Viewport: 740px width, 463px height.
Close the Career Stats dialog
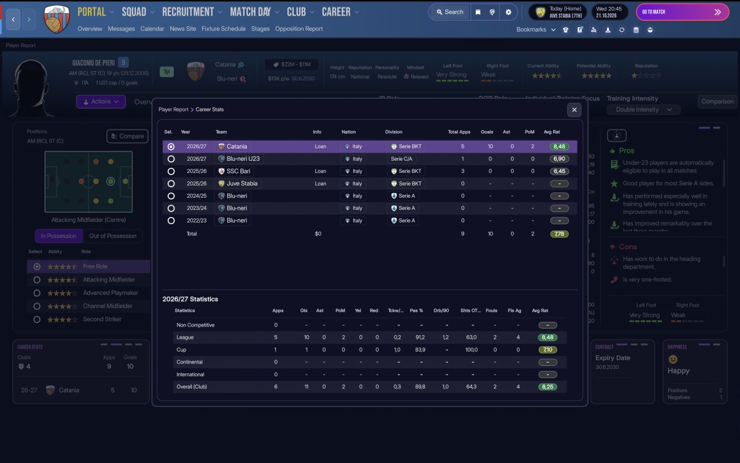pyautogui.click(x=574, y=109)
